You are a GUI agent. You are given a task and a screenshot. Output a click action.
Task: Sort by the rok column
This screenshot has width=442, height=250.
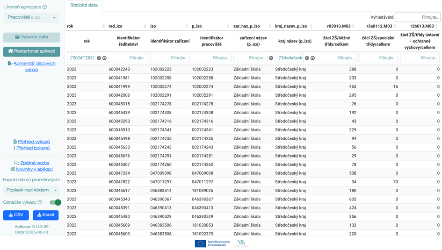click(103, 26)
